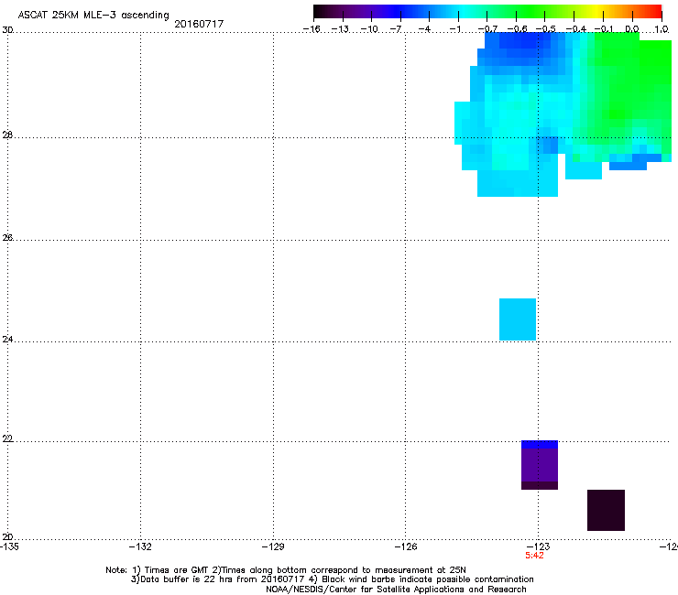Click the plot title 'ASCAT 25KM MLE-3 ascending'
Screen dimensions: 678x595
point(93,16)
